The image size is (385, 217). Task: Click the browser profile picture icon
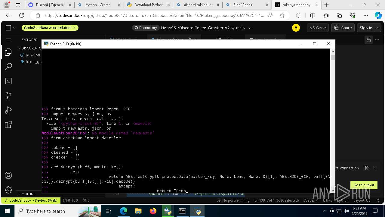6,5
